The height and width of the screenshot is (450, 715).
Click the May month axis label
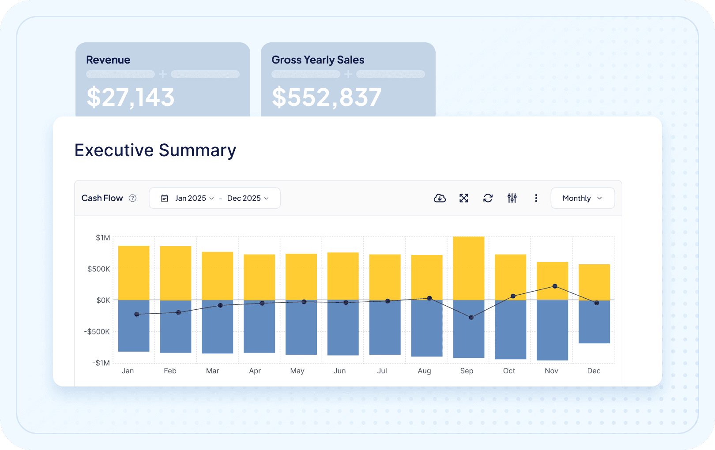297,371
